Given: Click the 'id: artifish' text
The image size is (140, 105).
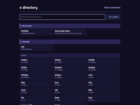Looking at the screenshot, I should pos(92,62).
